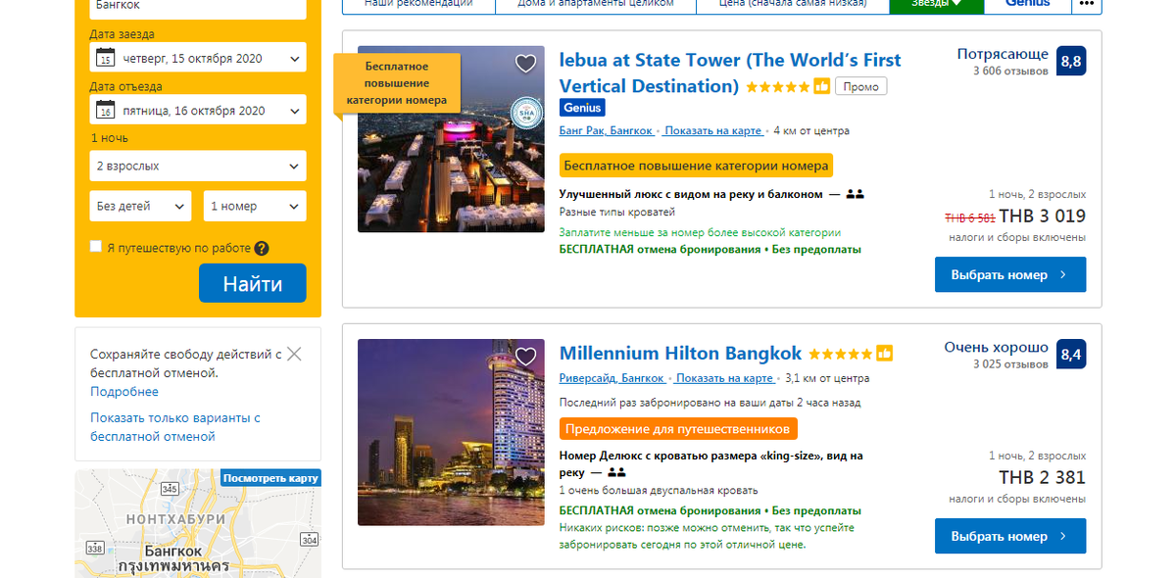Viewport: 1176px width, 578px height.
Task: Click the 'Промо' label on lebua
Action: point(860,86)
